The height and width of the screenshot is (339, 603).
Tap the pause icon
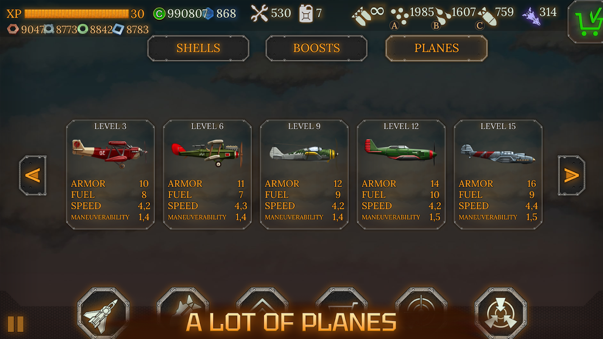click(15, 324)
